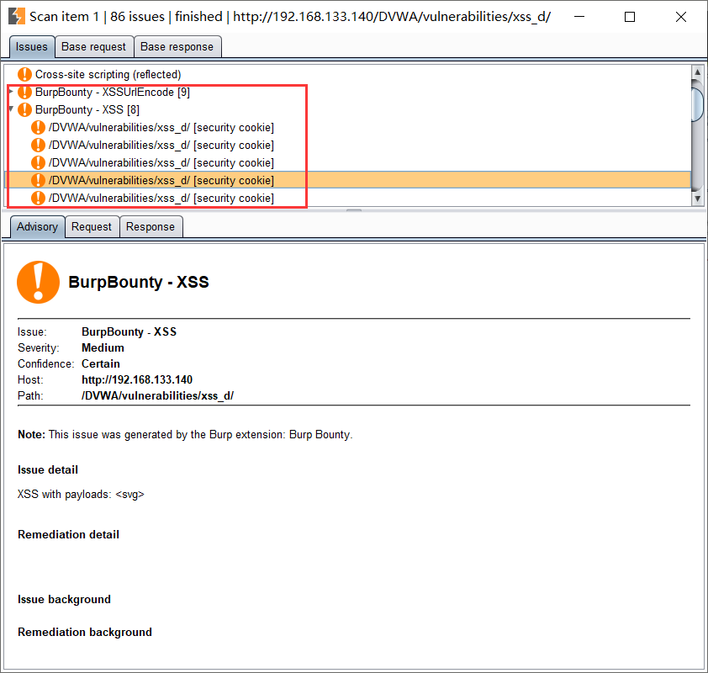This screenshot has height=673, width=708.
Task: Select the highlighted xss_d security cookie entry
Action: coord(347,180)
